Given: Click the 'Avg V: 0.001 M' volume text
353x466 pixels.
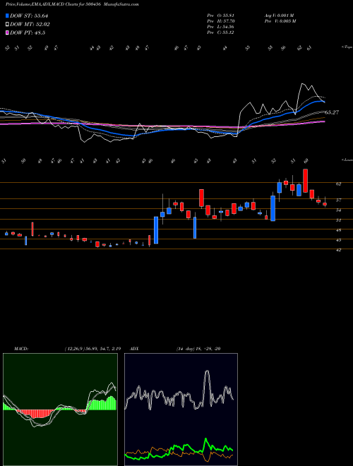Looking at the screenshot, I should tap(279, 16).
